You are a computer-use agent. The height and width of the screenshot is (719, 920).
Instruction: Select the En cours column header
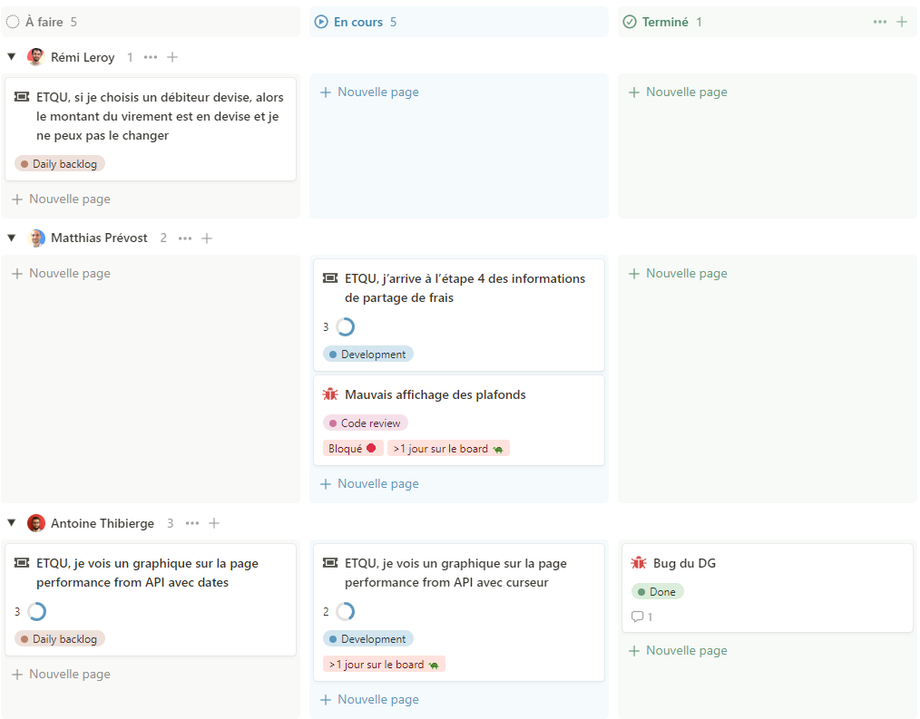357,22
